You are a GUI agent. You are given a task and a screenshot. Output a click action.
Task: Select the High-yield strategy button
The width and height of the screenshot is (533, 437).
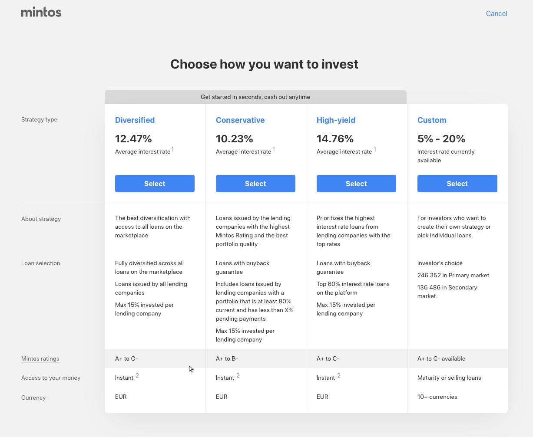click(356, 184)
